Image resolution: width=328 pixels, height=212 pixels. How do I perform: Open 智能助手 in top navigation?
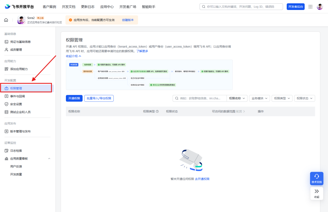pyautogui.click(x=149, y=7)
